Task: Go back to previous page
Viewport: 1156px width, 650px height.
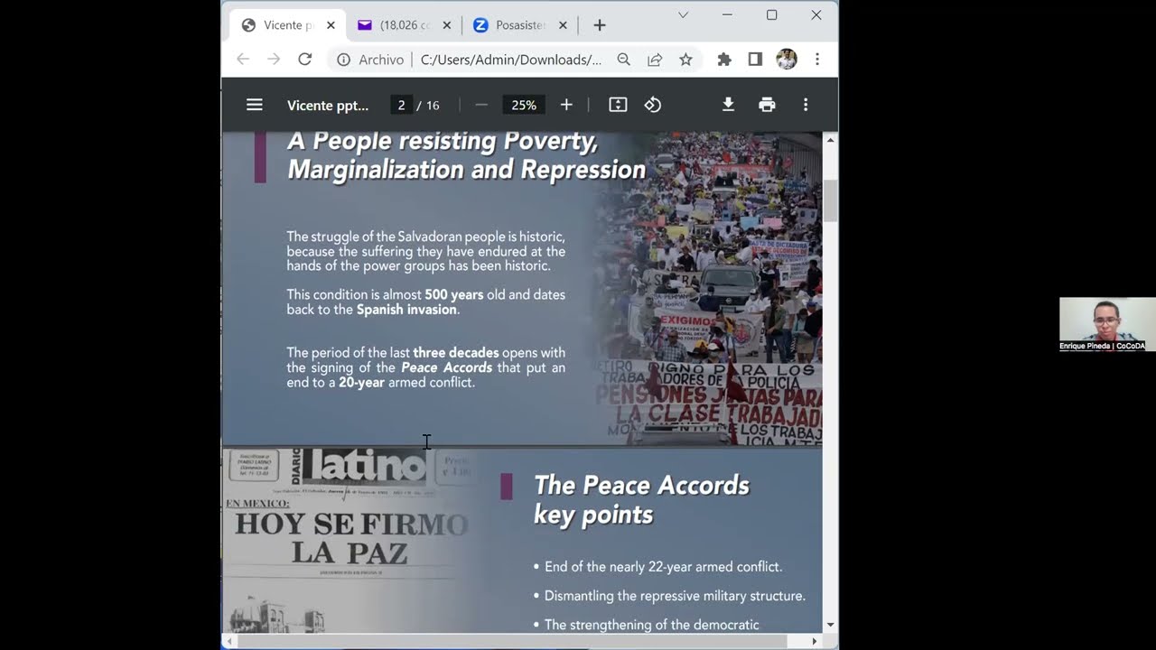Action: tap(243, 60)
